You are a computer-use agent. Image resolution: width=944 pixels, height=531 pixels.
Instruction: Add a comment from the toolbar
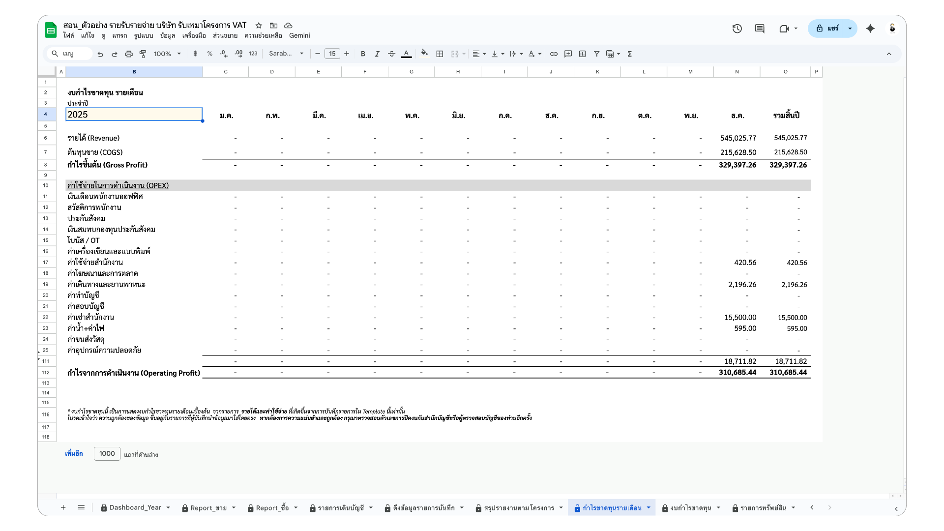pos(568,54)
